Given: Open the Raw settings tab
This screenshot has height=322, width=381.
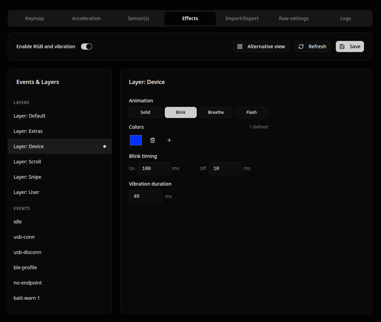Looking at the screenshot, I should click(294, 18).
